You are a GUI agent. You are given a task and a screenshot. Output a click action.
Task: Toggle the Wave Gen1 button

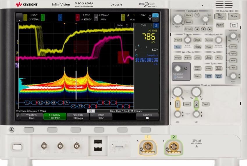209,76
